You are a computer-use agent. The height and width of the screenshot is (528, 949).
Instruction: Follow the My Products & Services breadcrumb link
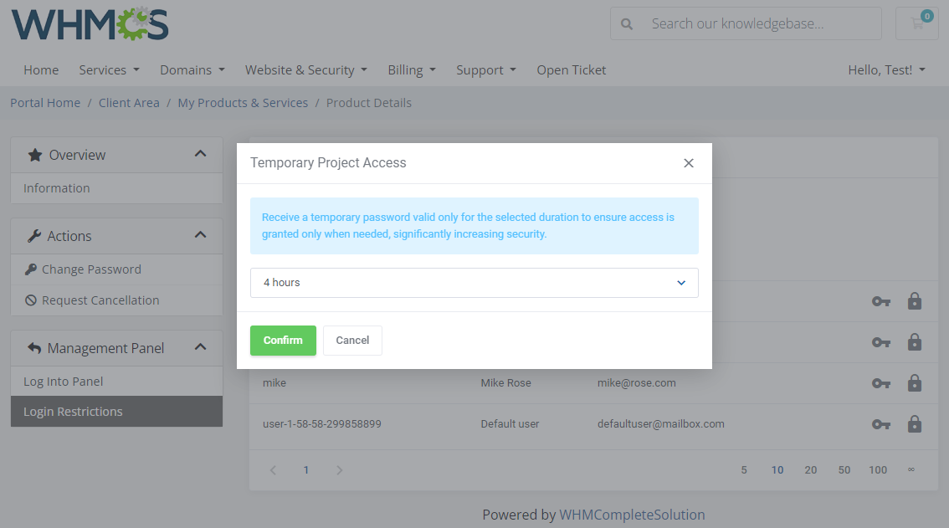(x=243, y=102)
